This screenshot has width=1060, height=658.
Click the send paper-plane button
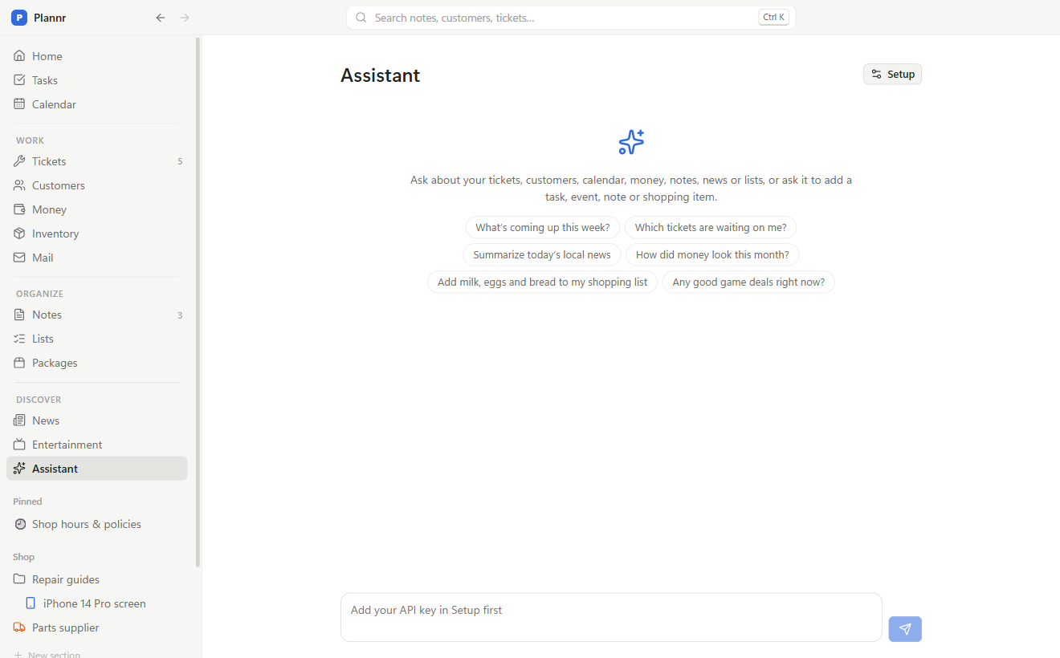click(905, 629)
